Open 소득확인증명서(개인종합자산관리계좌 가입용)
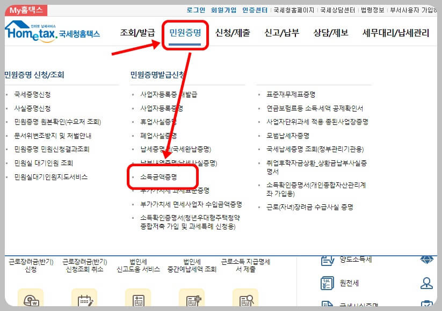This screenshot has height=311, width=442. pyautogui.click(x=316, y=189)
